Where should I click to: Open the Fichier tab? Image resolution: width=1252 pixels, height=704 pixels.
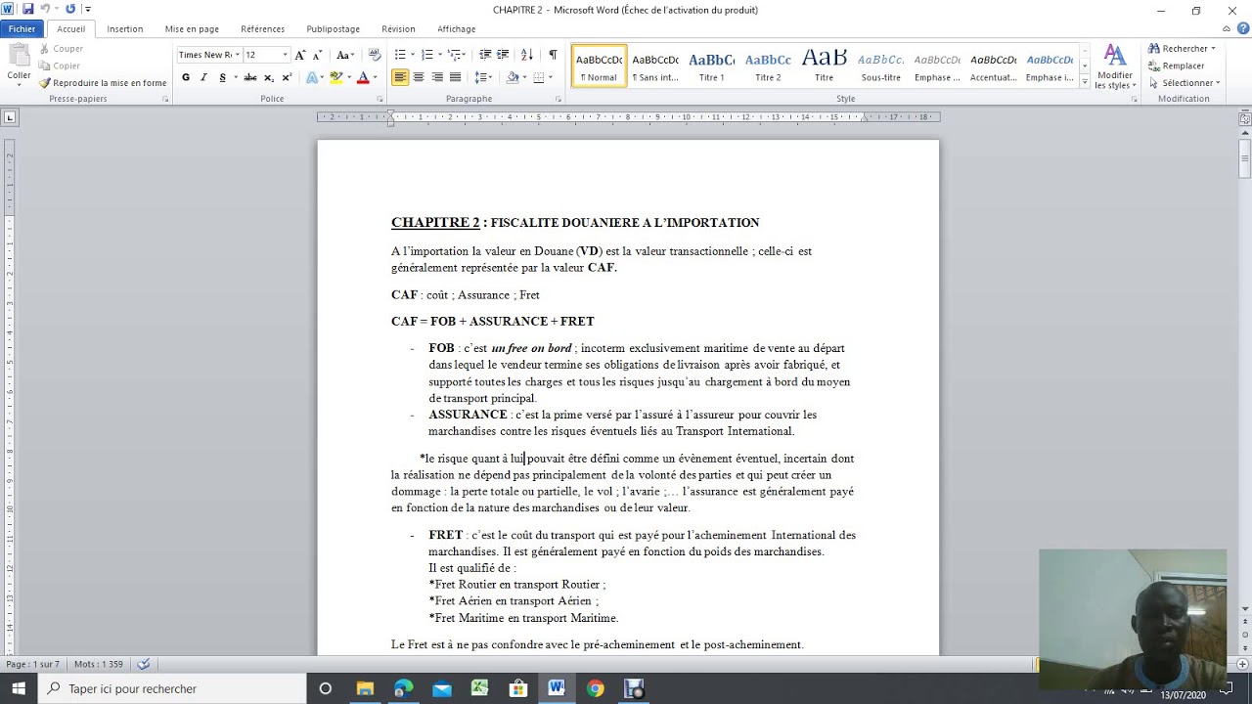pos(22,29)
